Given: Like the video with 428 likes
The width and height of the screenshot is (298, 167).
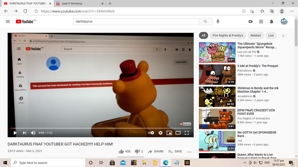Looking at the screenshot, I should 124,151.
